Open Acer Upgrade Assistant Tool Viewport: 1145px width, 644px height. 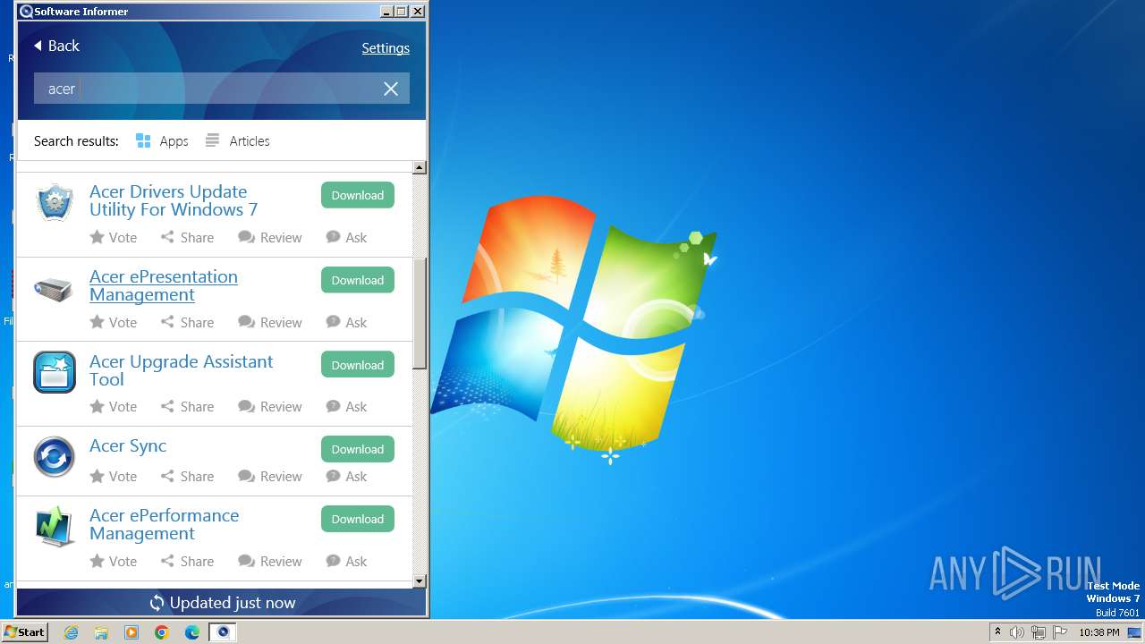coord(182,370)
